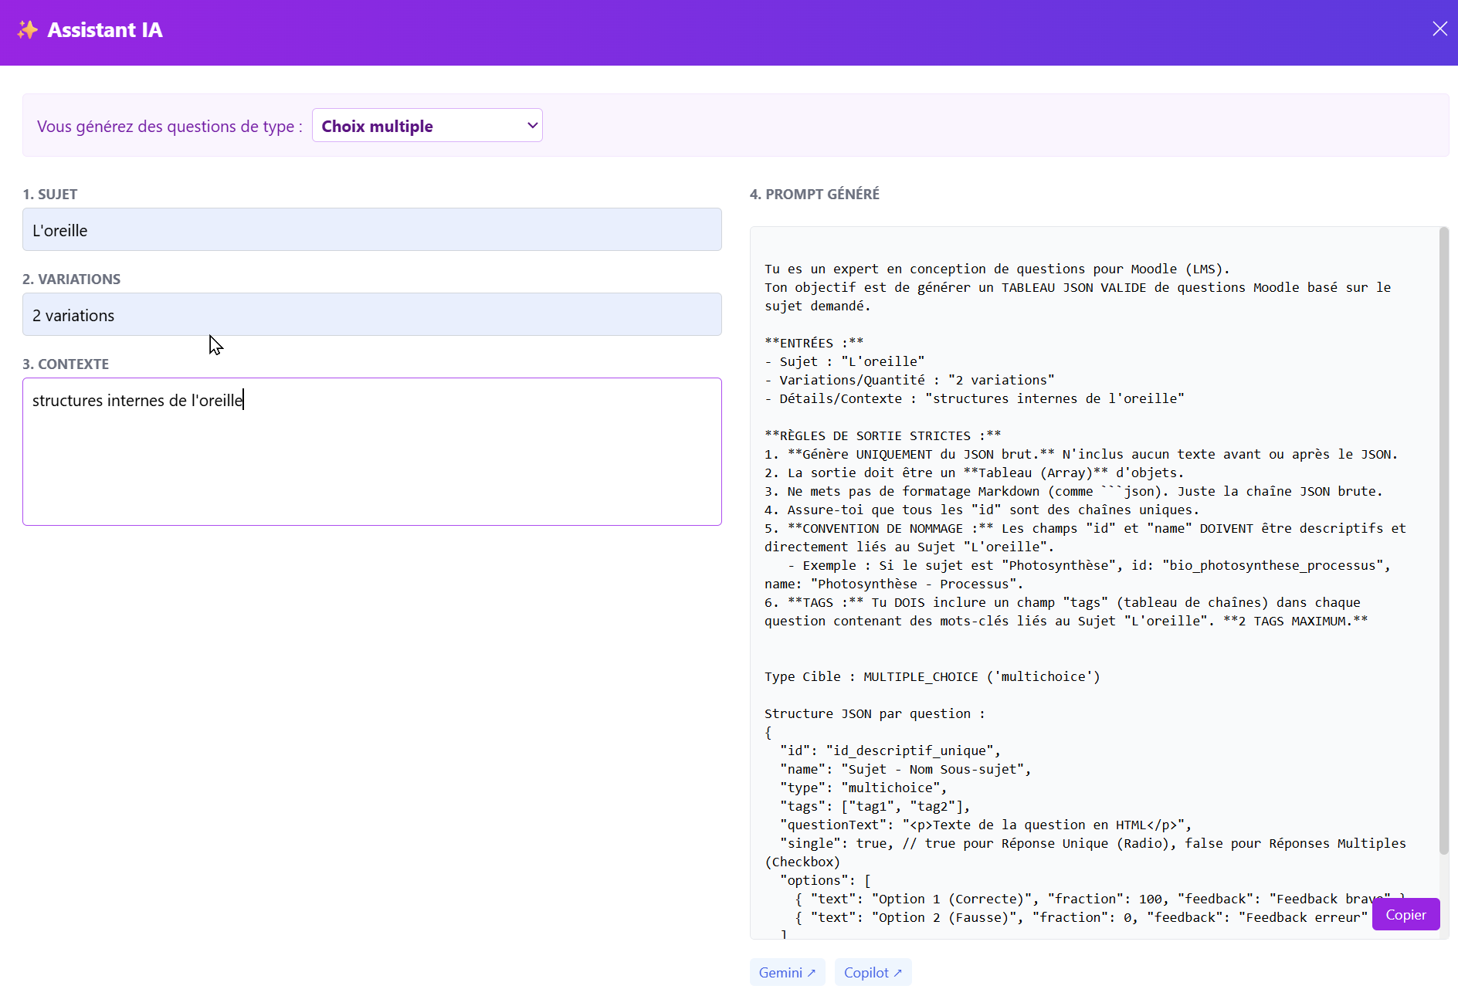The height and width of the screenshot is (996, 1458).
Task: Click the 'Type Cible : MULTIPLE_CHOICE' line in prompt
Action: [931, 676]
